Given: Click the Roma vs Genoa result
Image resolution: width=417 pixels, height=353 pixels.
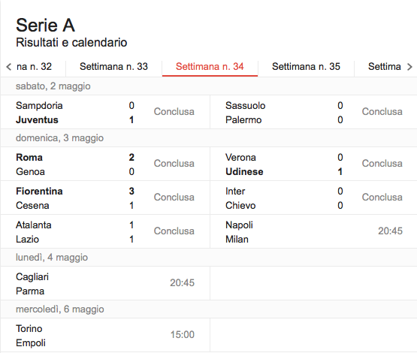Looking at the screenshot, I should click(105, 164).
